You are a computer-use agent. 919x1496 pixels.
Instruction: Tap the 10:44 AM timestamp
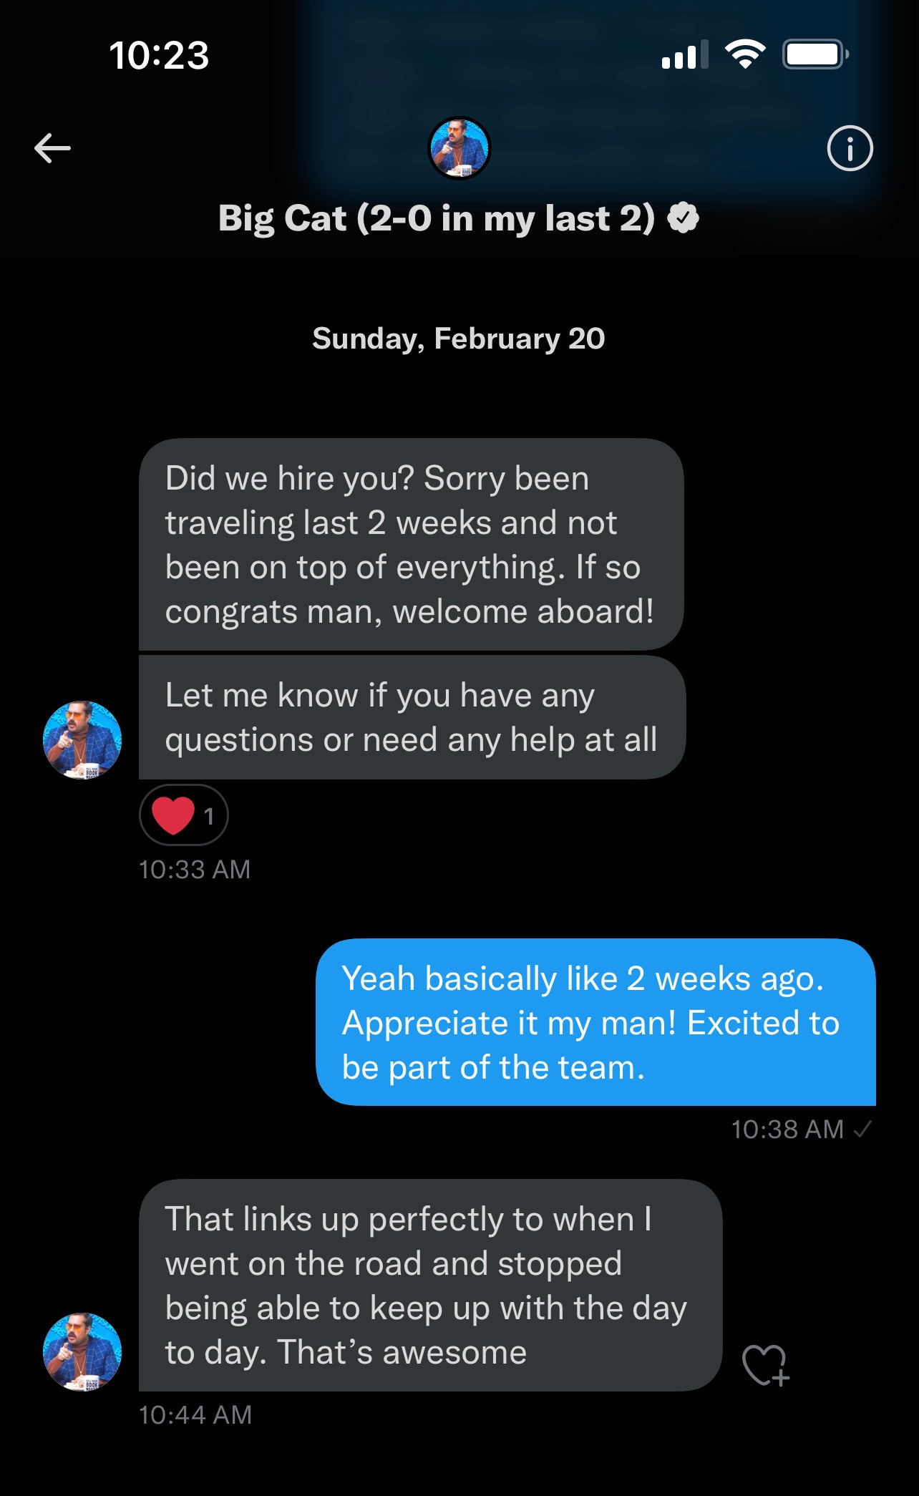(x=195, y=1415)
